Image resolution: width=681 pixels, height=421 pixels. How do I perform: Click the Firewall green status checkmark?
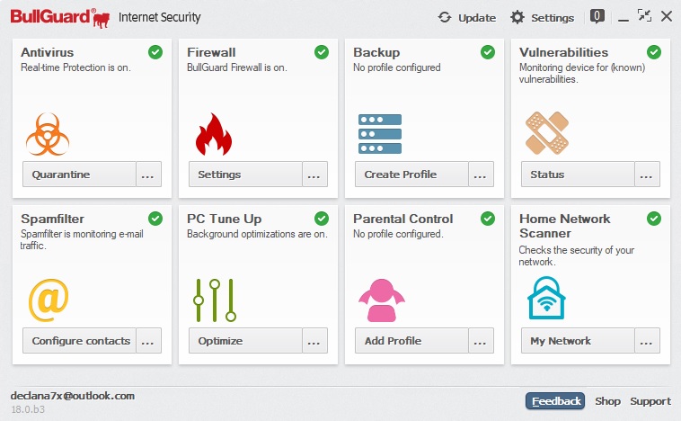322,52
